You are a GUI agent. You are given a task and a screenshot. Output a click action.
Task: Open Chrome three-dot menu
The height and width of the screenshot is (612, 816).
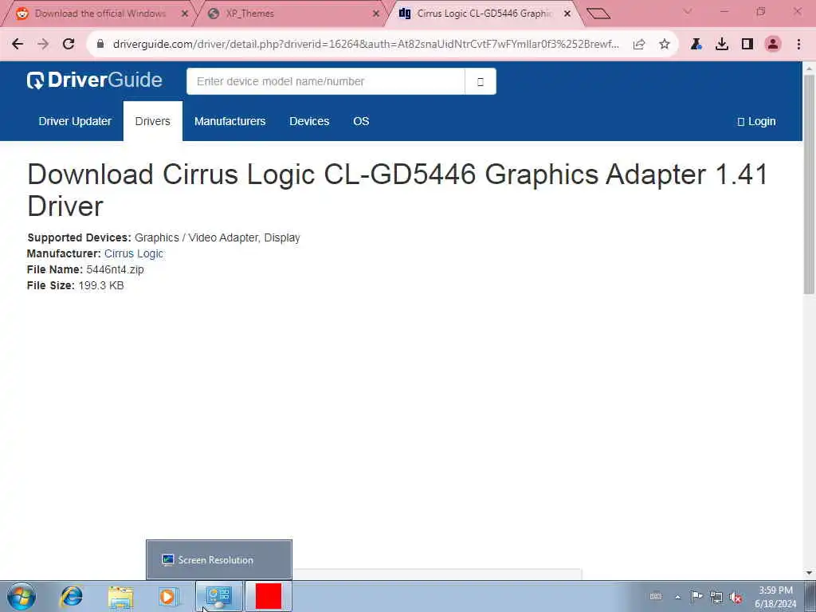pos(798,45)
